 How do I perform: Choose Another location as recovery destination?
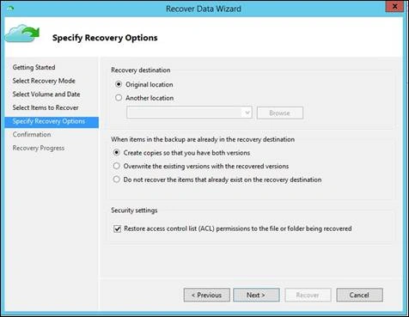pos(119,98)
